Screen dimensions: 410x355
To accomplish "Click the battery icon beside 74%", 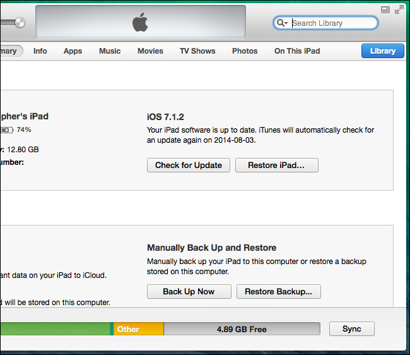I will pyautogui.click(x=6, y=130).
